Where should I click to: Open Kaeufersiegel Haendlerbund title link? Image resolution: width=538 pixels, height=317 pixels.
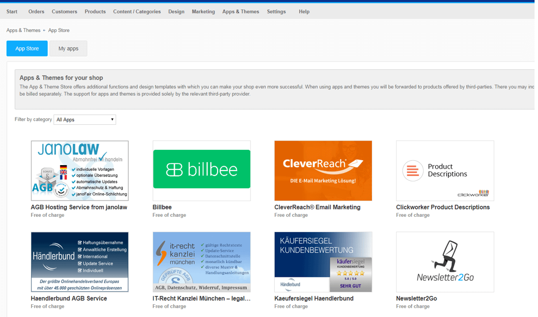[313, 298]
